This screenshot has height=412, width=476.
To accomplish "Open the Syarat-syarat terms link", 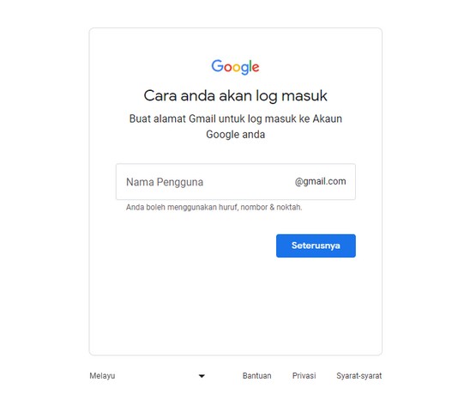I will [x=359, y=376].
